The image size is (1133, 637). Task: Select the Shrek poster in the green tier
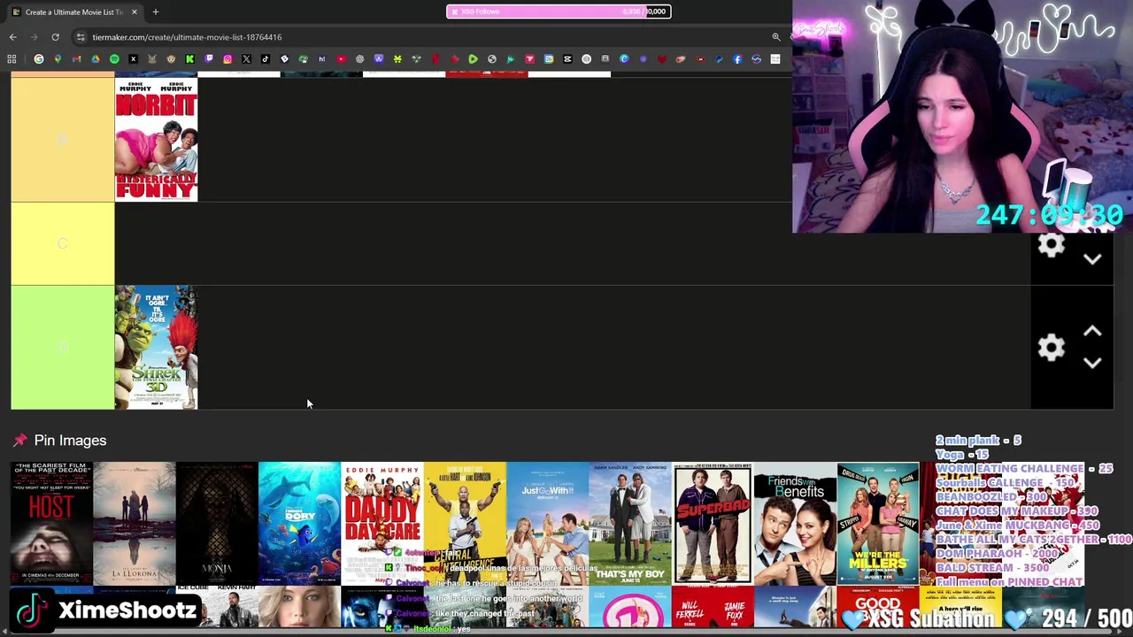156,347
